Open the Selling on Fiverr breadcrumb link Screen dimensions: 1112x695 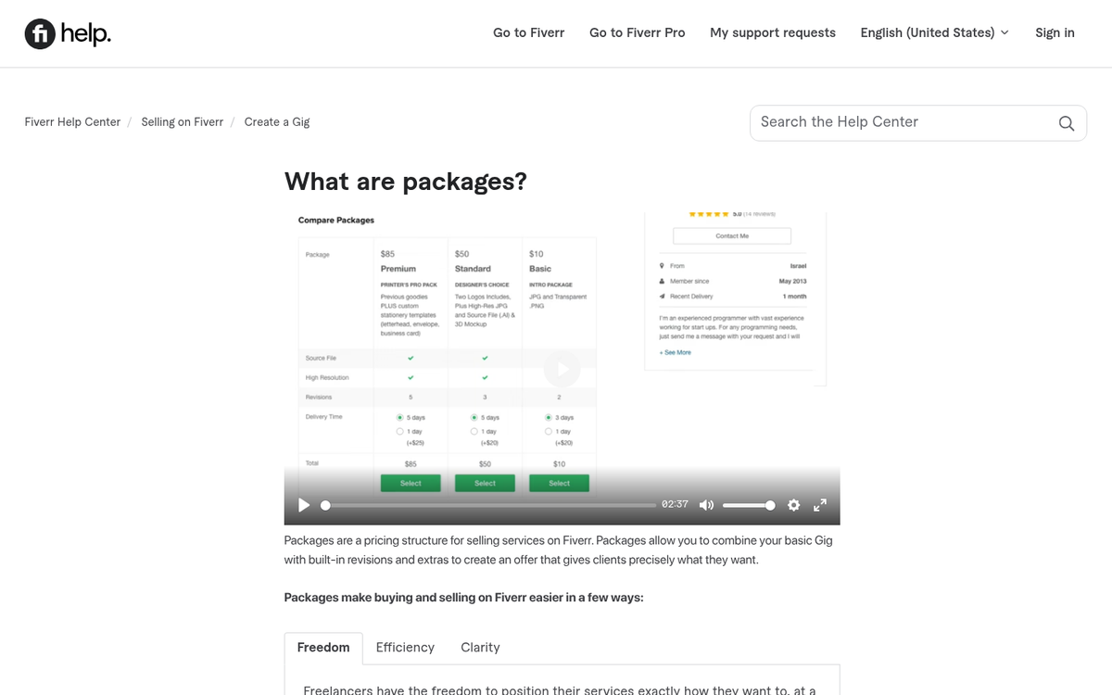click(182, 121)
